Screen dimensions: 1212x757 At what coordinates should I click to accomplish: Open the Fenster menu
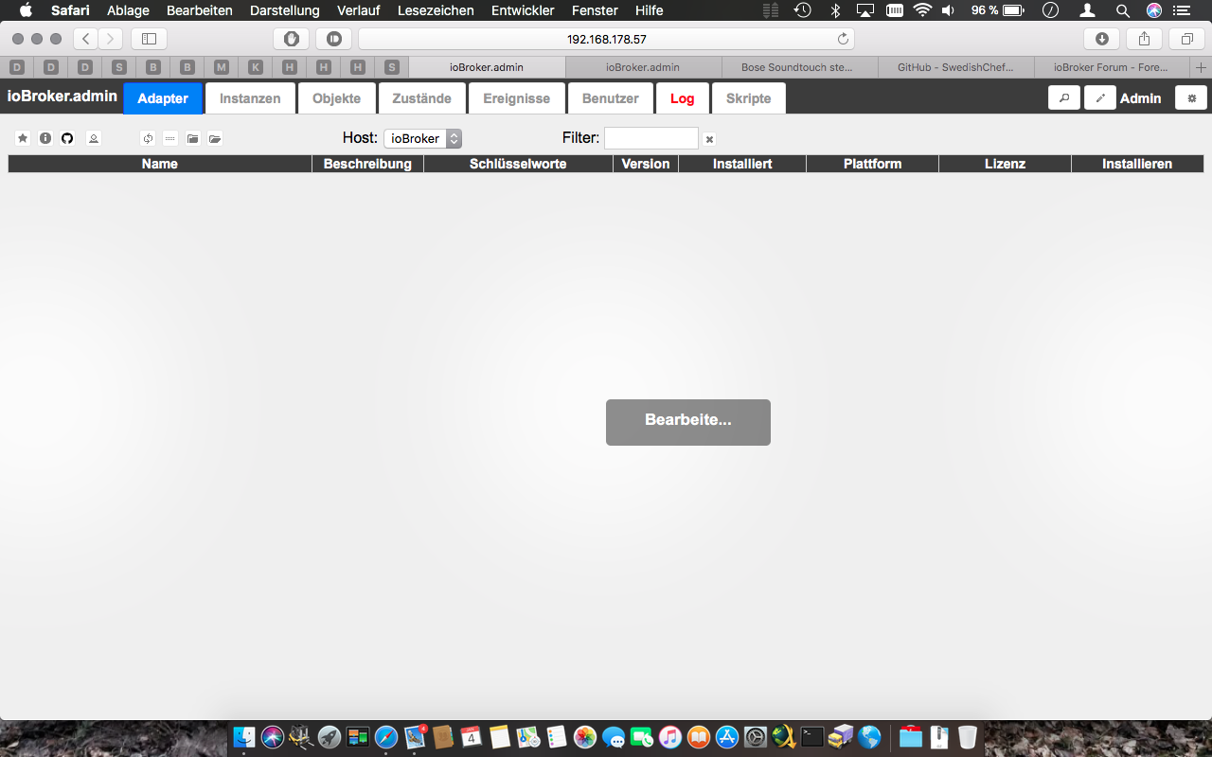595,10
